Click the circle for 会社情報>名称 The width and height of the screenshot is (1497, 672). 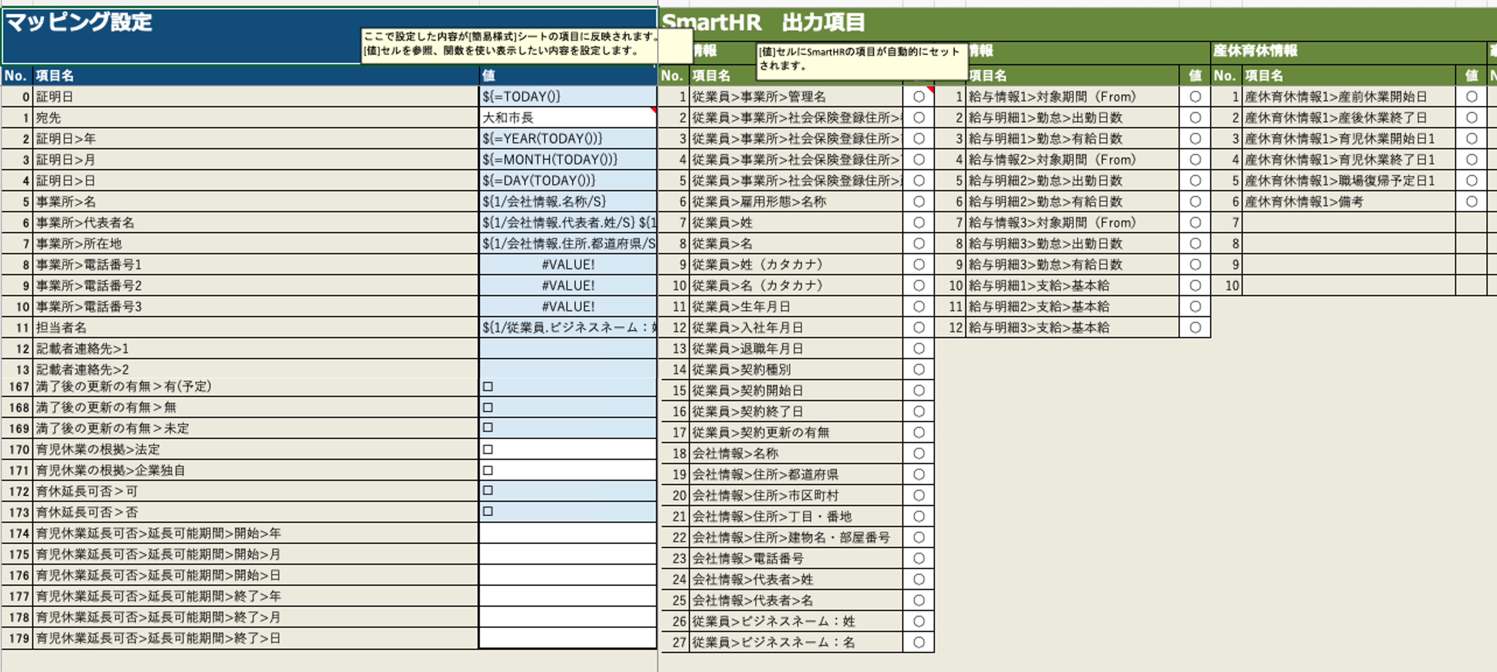coord(919,453)
